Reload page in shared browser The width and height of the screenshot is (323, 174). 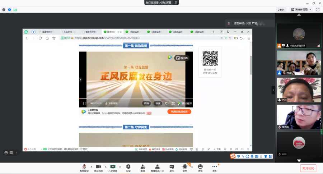point(40,38)
